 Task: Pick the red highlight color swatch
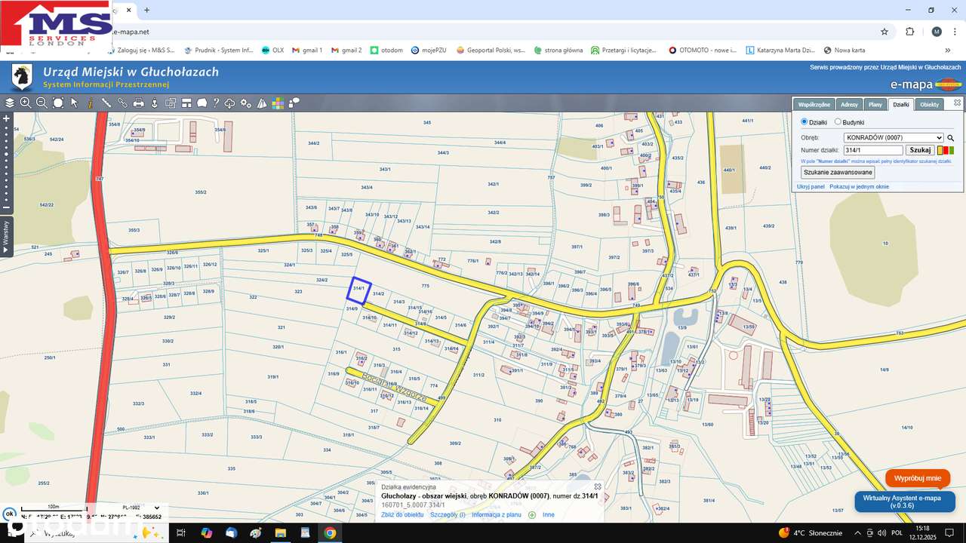pos(946,150)
